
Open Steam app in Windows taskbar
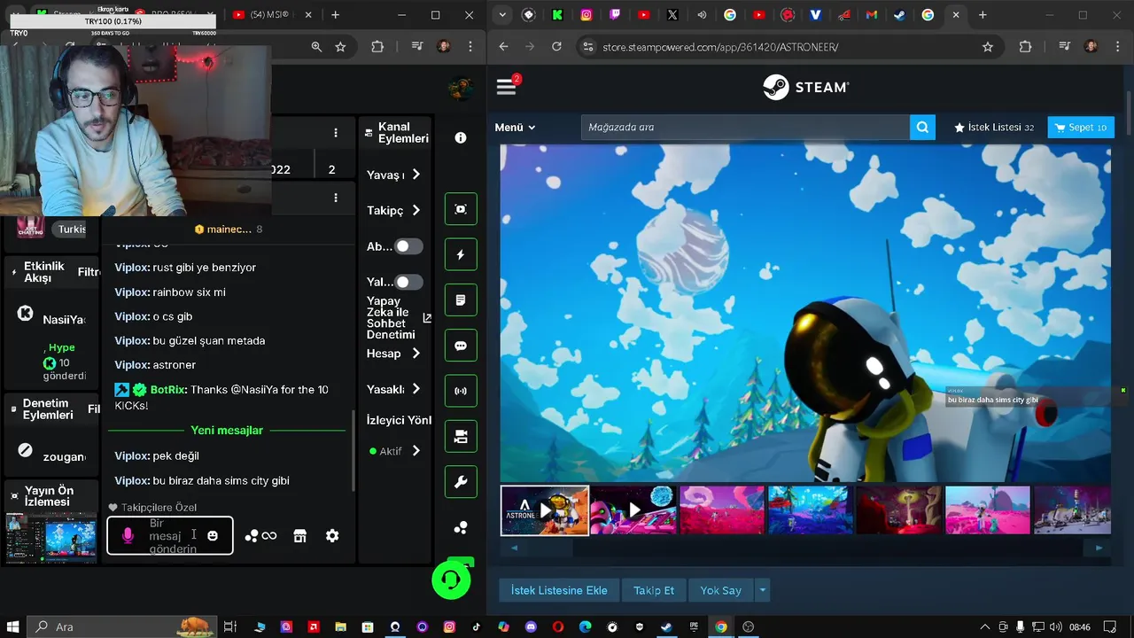tap(666, 626)
